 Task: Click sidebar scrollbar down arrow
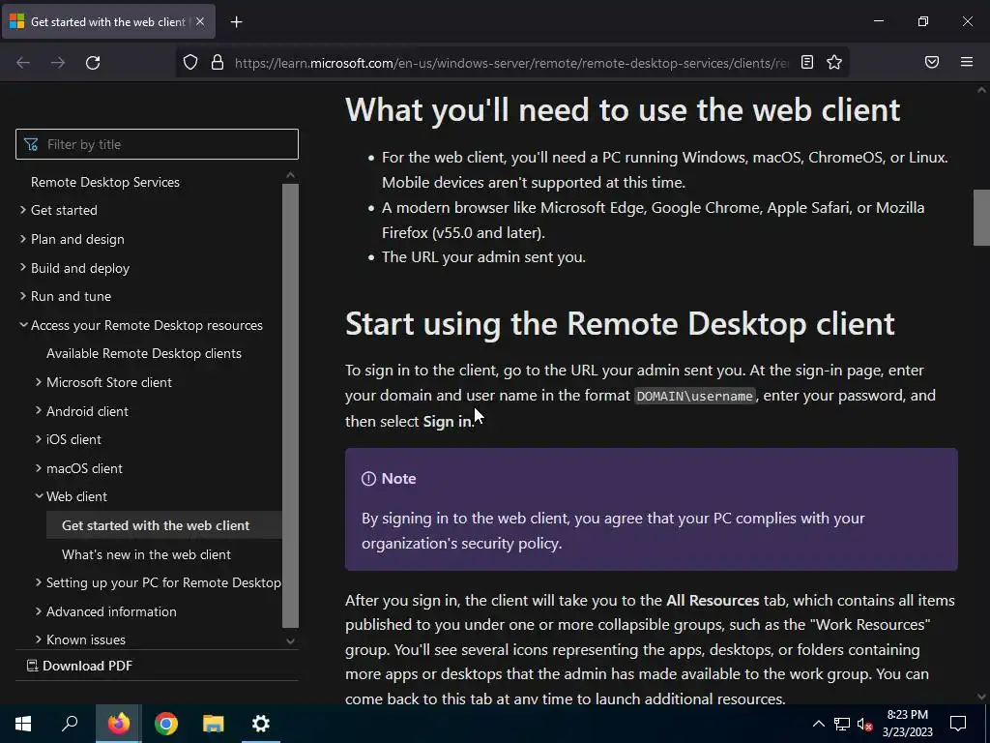290,641
